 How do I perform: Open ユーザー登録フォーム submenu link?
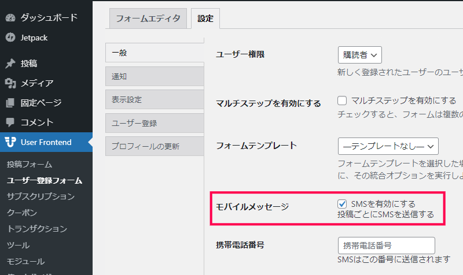coord(45,180)
